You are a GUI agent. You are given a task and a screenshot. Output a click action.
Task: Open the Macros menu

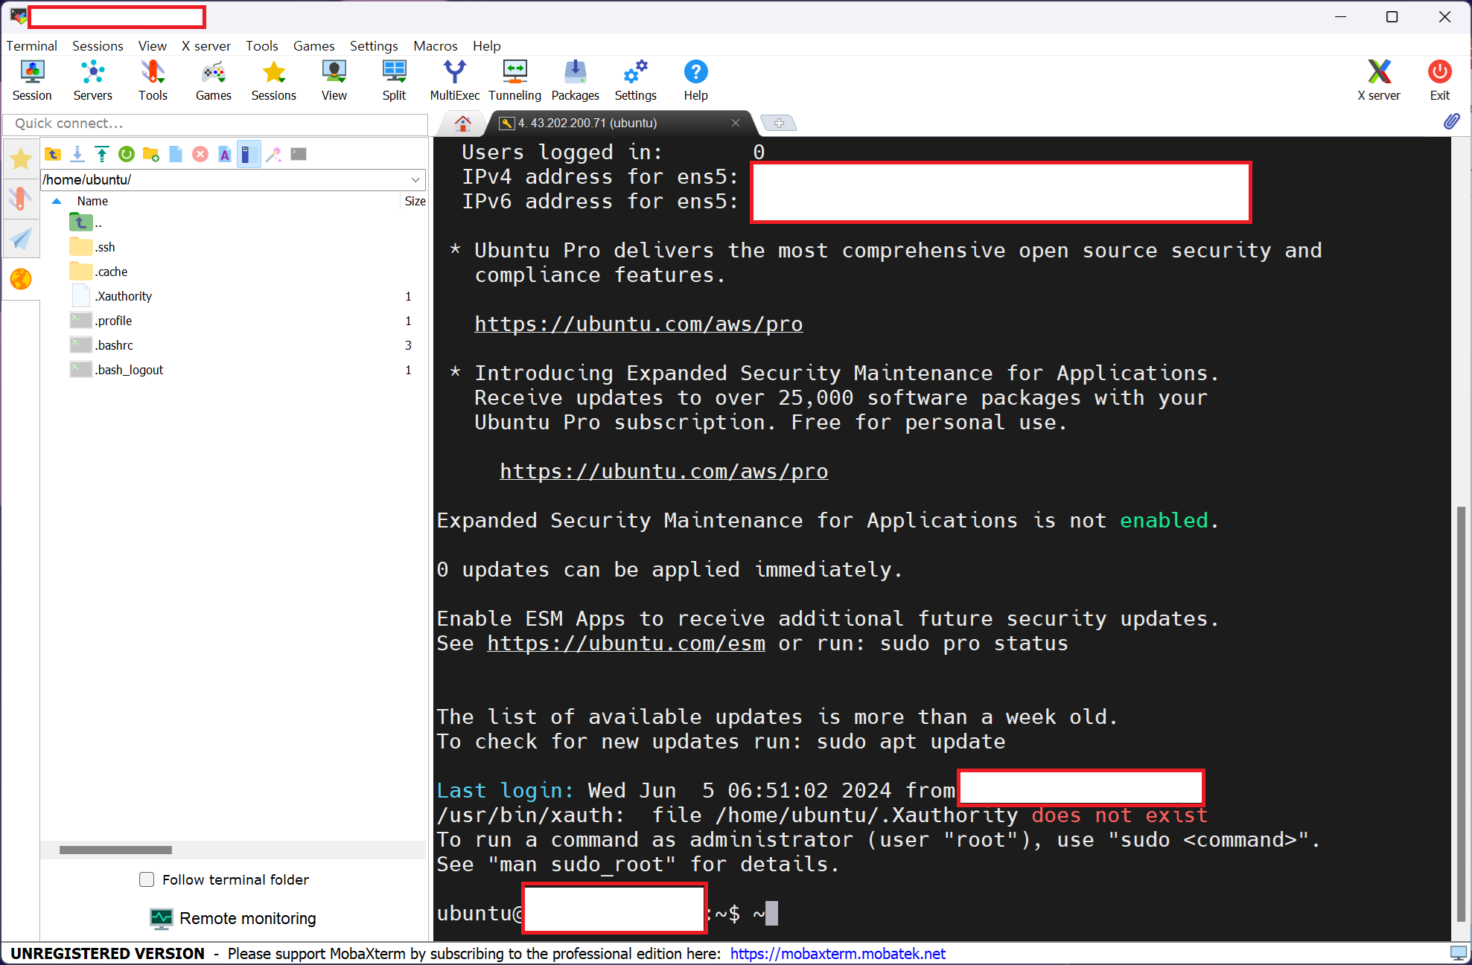(x=435, y=46)
